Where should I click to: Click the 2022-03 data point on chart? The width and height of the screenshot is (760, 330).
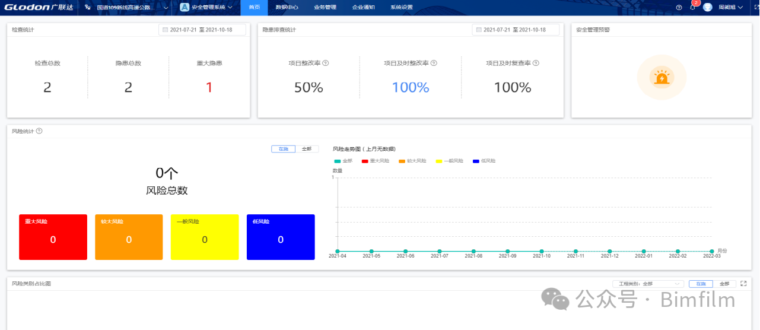pos(712,252)
